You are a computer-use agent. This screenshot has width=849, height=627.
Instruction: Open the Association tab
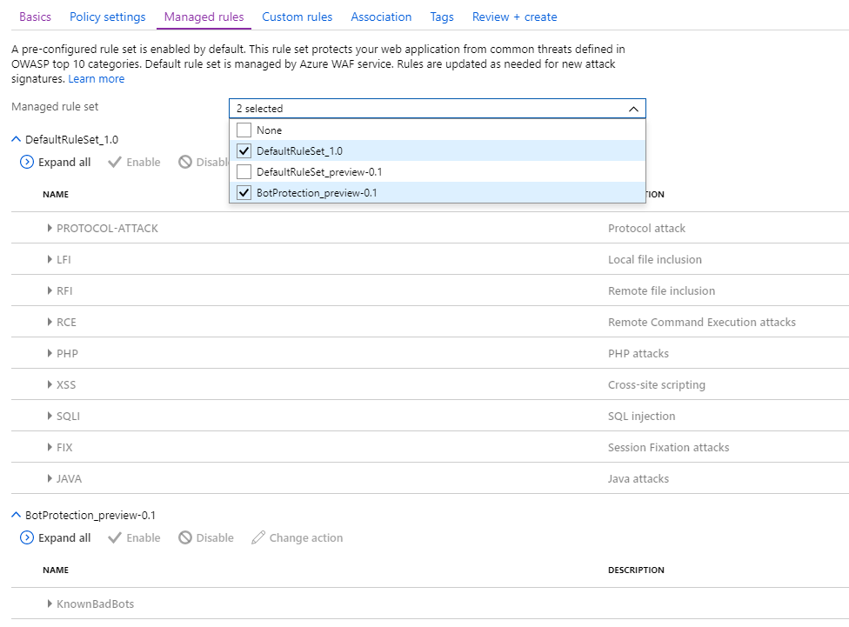pyautogui.click(x=381, y=17)
